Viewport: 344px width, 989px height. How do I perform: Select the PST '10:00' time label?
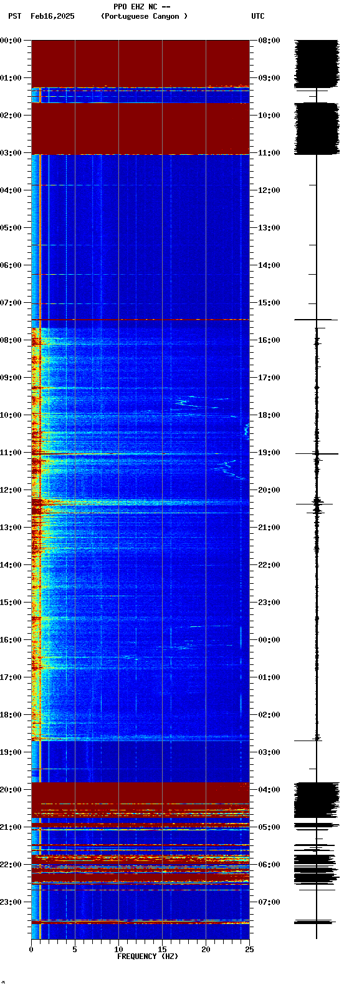click(11, 415)
